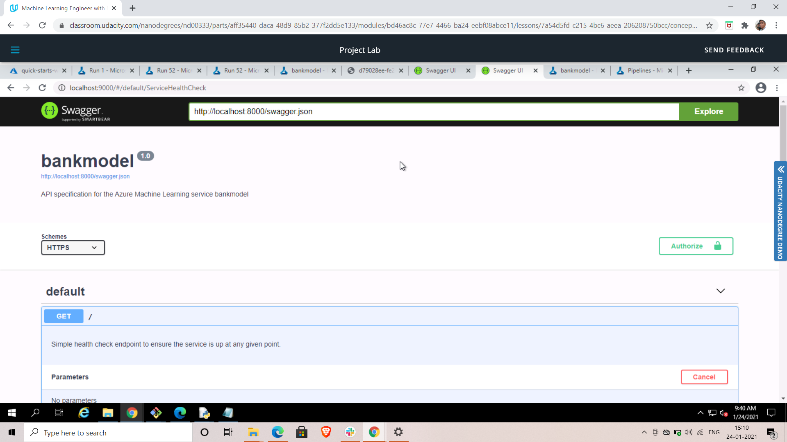This screenshot has width=787, height=442.
Task: Open the Schemes HTTPS dropdown
Action: coord(73,248)
